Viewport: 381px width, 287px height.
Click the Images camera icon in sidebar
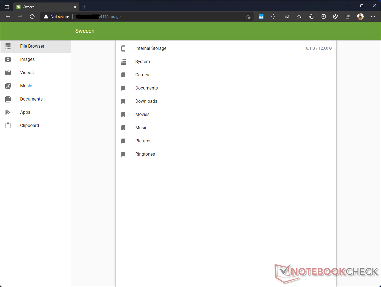(x=8, y=59)
